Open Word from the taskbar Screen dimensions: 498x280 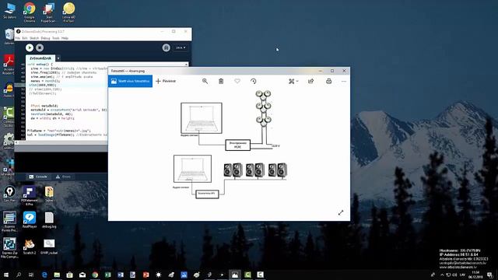[x=121, y=275]
